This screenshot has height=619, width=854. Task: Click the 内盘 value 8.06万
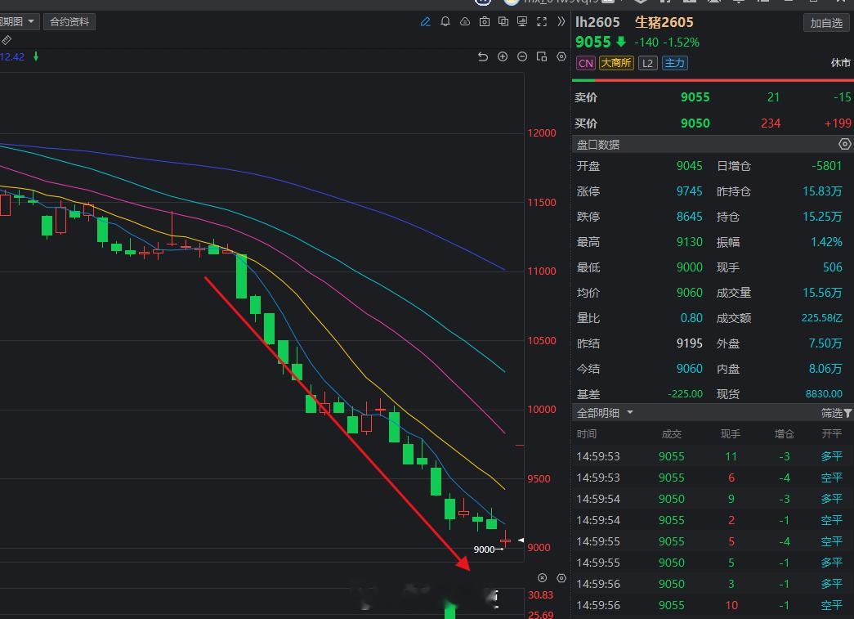coord(825,369)
